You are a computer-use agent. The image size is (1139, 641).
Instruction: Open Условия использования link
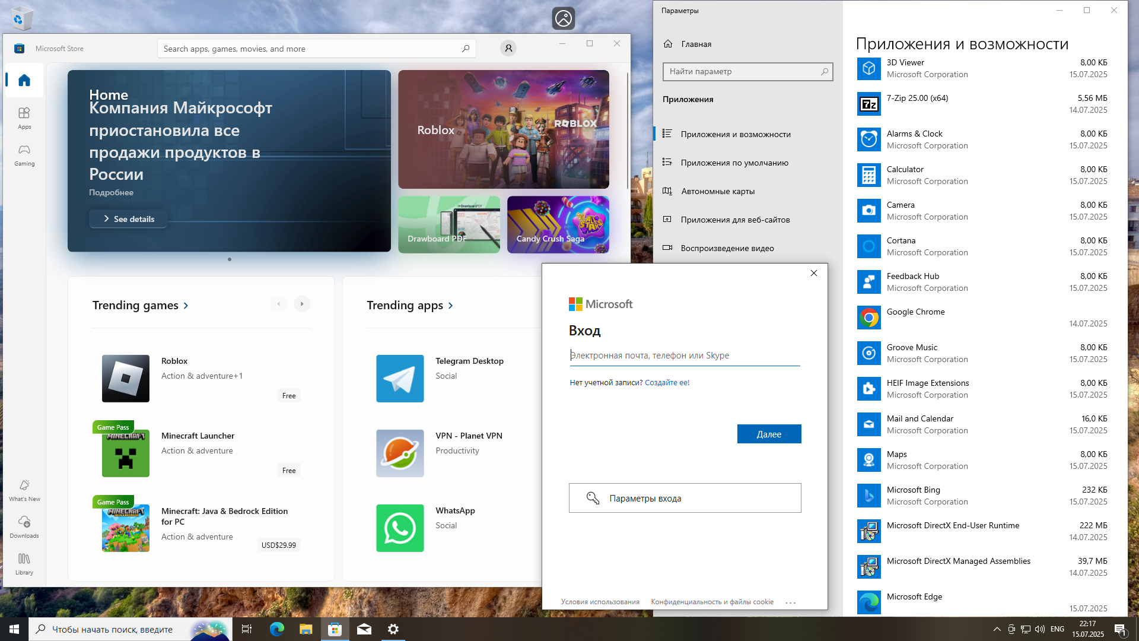point(600,602)
